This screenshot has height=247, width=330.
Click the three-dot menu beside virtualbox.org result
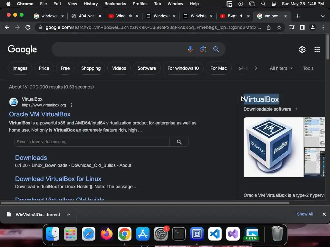click(72, 105)
